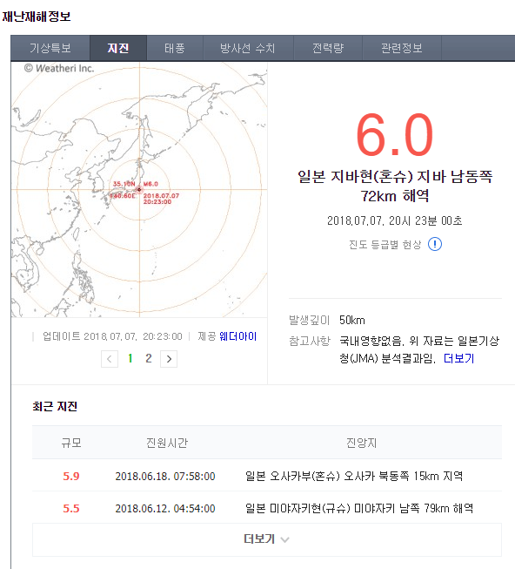Click the 5.5 magnitude value
The height and width of the screenshot is (569, 515).
point(71,508)
